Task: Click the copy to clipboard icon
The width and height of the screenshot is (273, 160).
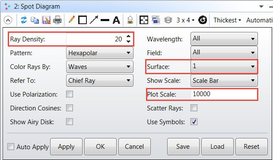Action: click(35, 20)
